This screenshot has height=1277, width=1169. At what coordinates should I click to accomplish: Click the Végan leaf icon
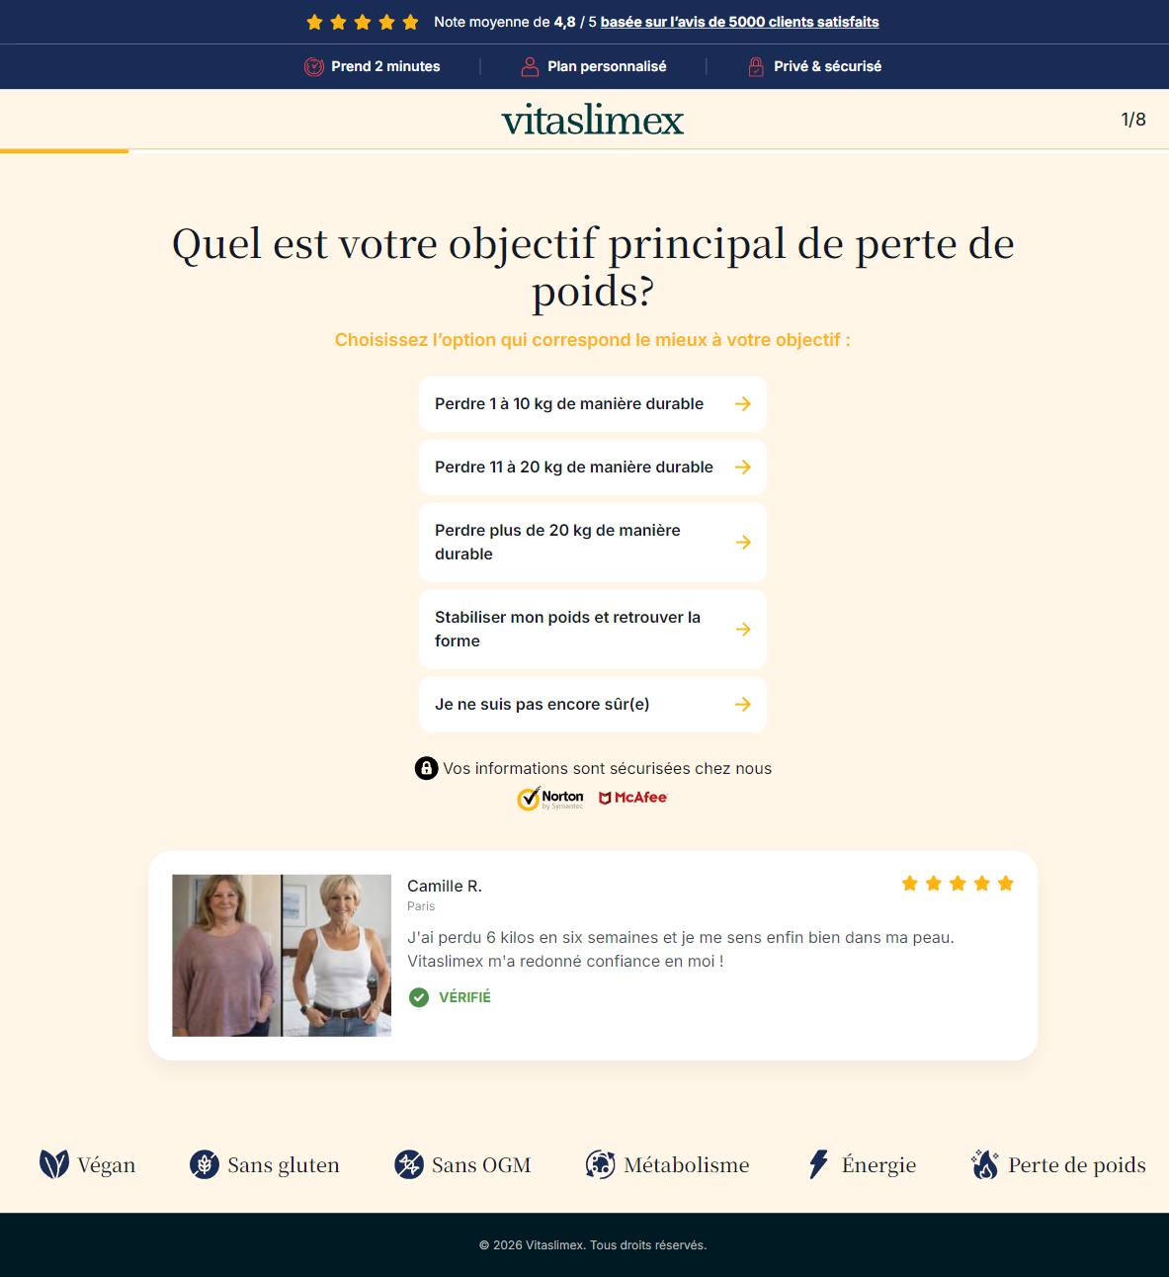pyautogui.click(x=53, y=1164)
